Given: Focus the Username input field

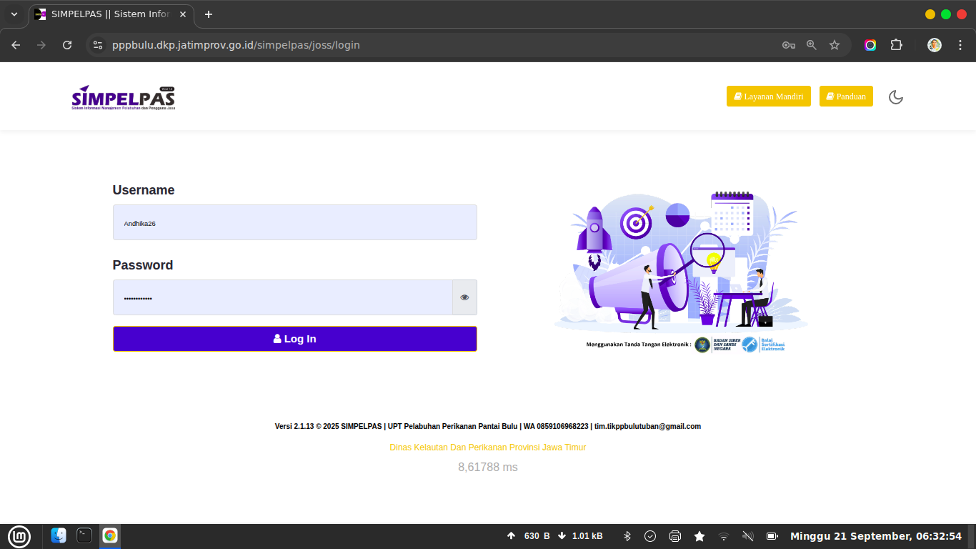Looking at the screenshot, I should [x=294, y=223].
